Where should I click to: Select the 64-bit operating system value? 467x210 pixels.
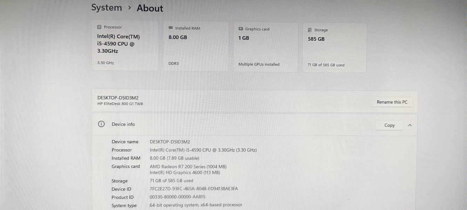[x=196, y=205]
